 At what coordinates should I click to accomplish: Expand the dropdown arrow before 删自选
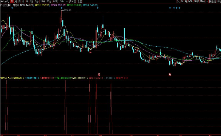pos(207,2)
